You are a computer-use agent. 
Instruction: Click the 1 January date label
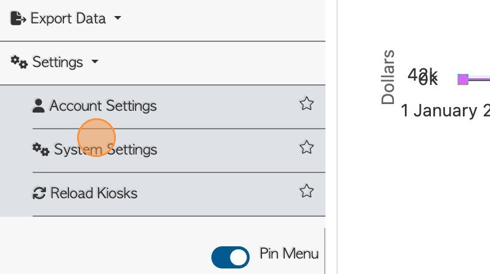click(x=444, y=111)
